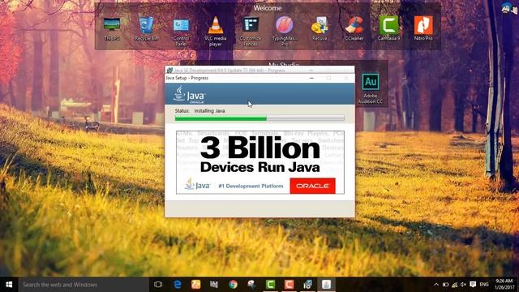Open orange Camtasia recorder taskbar icon
The height and width of the screenshot is (292, 519).
click(x=289, y=285)
